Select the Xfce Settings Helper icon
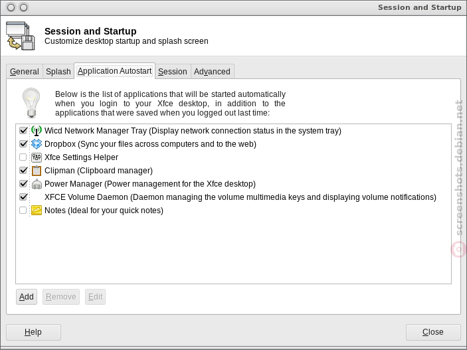The width and height of the screenshot is (467, 350). click(x=37, y=157)
